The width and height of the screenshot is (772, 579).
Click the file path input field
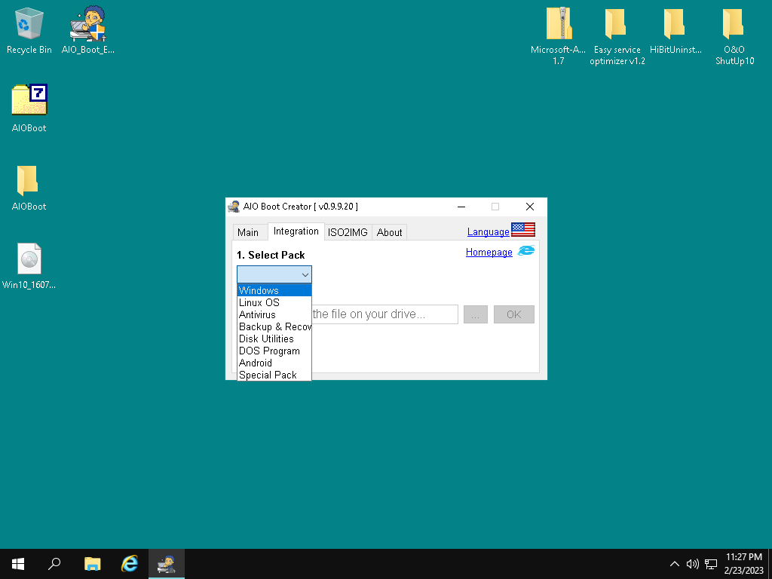tap(384, 314)
